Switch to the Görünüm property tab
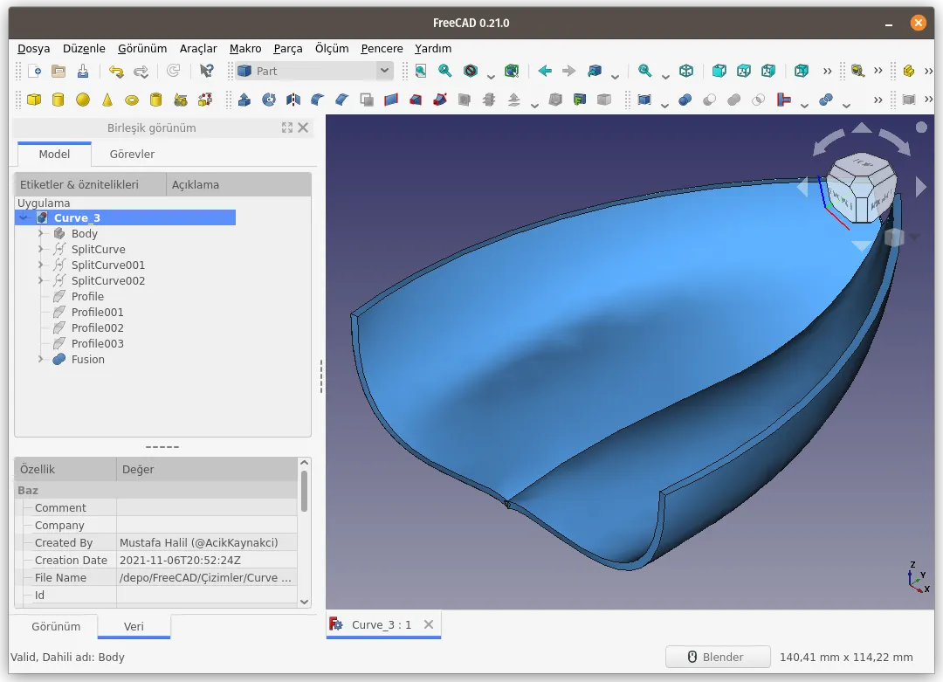 (x=56, y=626)
